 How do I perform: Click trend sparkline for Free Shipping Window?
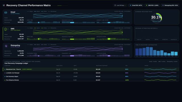[x=160, y=80]
